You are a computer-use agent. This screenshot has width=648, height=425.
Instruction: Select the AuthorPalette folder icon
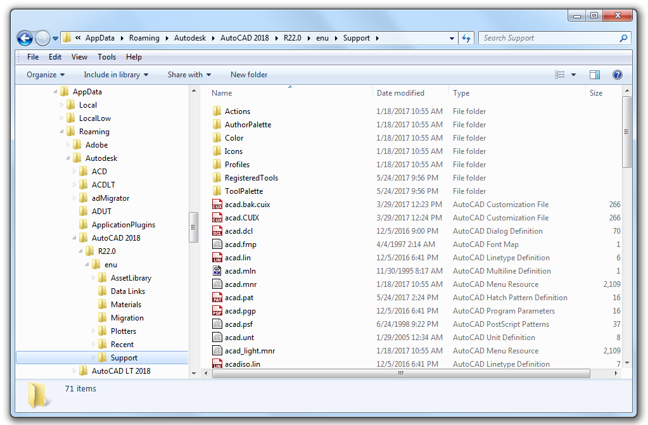point(217,124)
